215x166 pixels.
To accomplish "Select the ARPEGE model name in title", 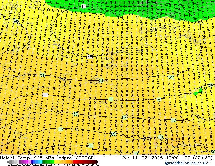I will tap(84, 158).
